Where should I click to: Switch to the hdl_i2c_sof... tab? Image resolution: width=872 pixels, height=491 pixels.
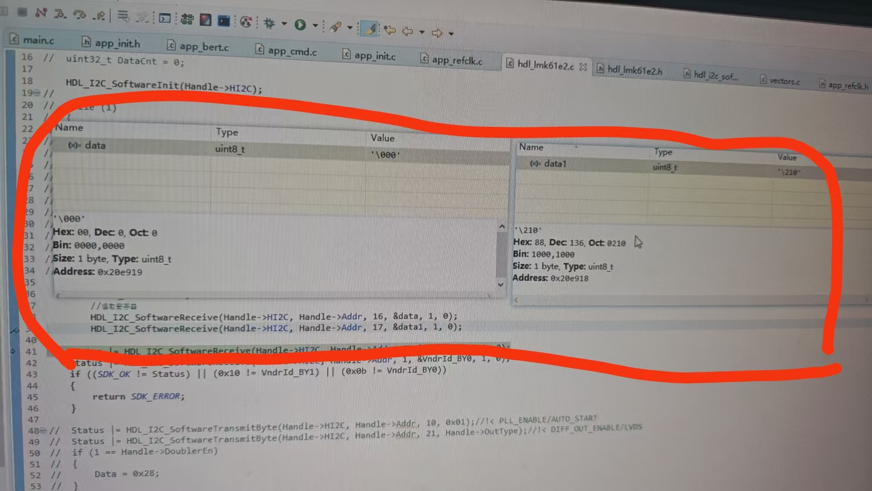(x=712, y=75)
